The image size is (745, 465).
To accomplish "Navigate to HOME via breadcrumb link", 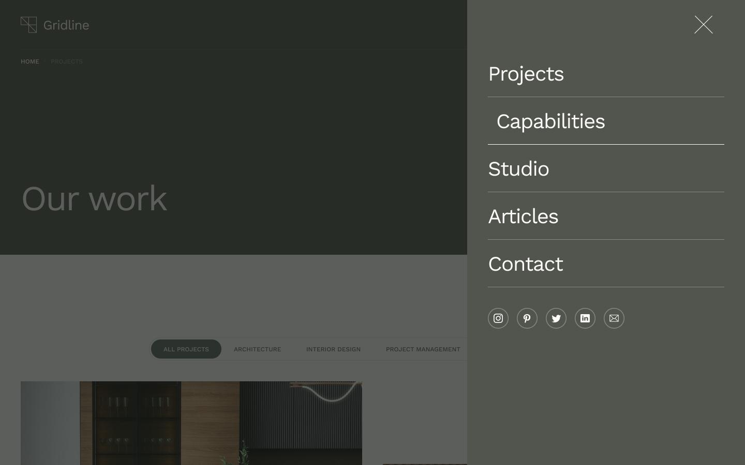I will [29, 61].
